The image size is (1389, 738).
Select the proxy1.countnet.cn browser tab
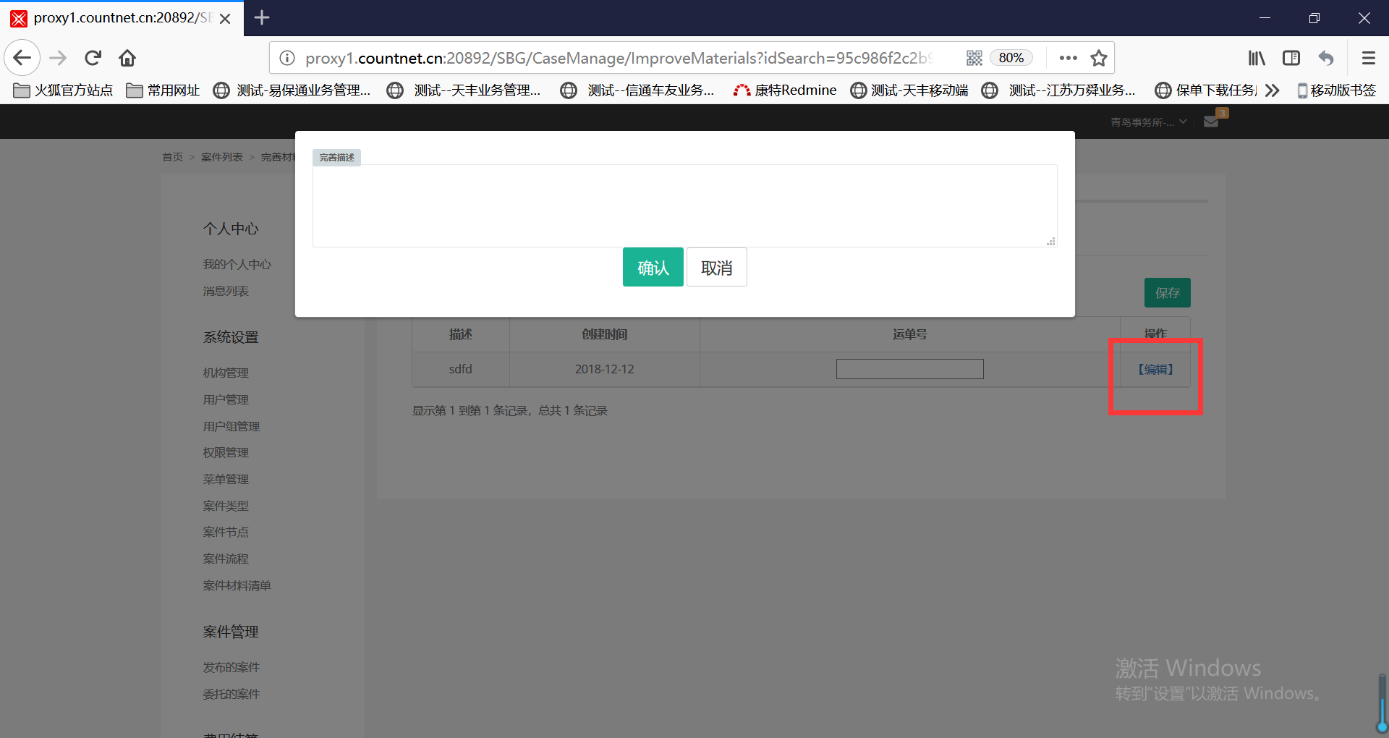[x=122, y=18]
